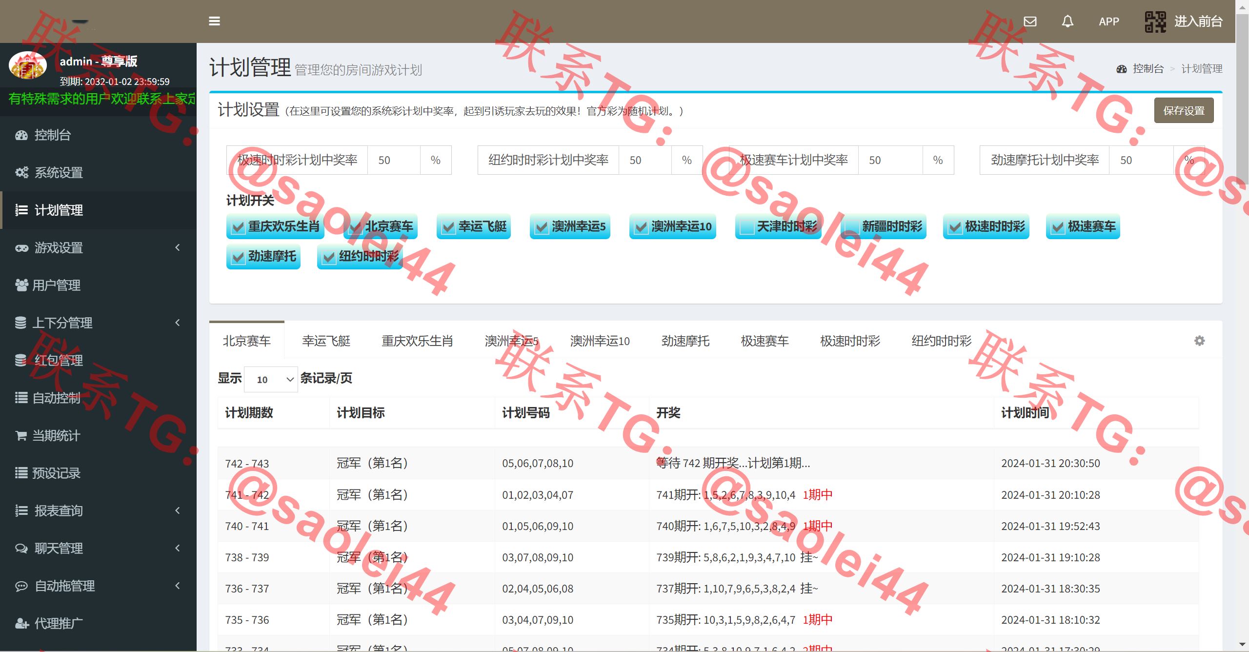The image size is (1249, 652).
Task: Toggle the 劲速摩托 plan checkbox
Action: click(238, 257)
